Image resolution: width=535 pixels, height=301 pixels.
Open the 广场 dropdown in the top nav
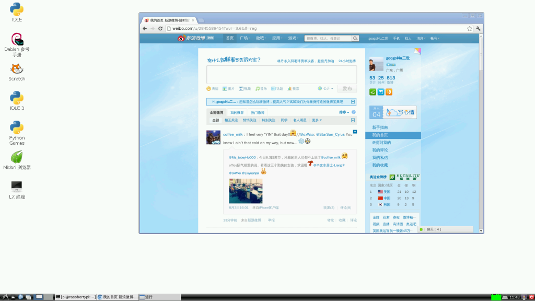click(x=245, y=38)
